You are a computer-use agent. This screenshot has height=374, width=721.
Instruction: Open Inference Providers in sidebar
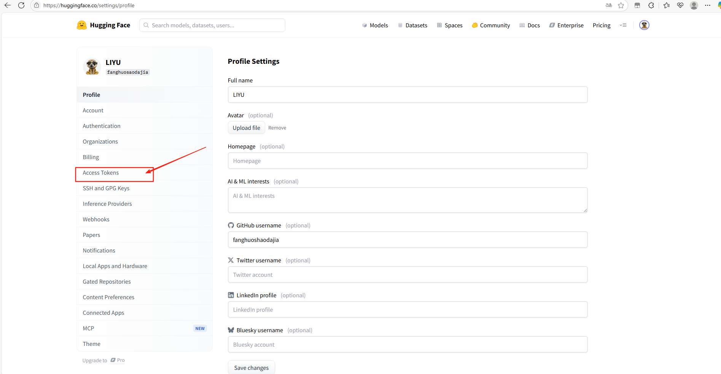[145, 204]
